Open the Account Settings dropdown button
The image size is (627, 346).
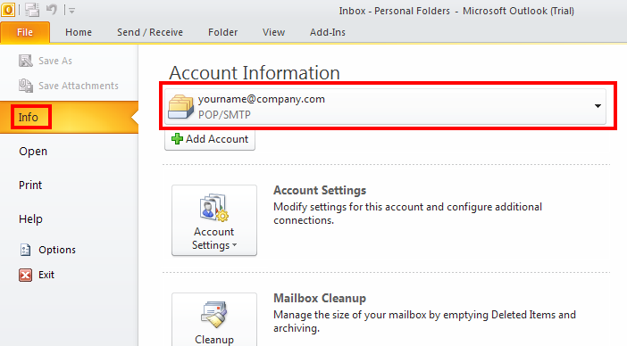(x=214, y=220)
